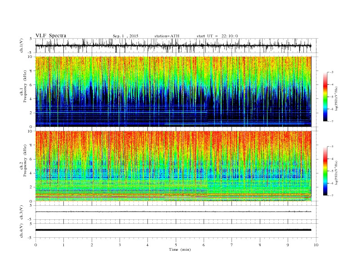Click the ch.2 "Frequency (kHz)" axis label
Viewport: 356px width, 275px height.
25,160
